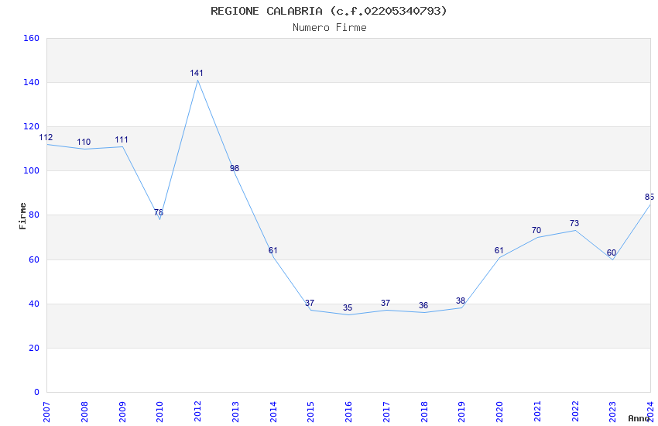Click the y-axis value 160

(32, 38)
